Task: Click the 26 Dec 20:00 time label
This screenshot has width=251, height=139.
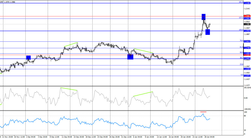Action: [114, 137]
